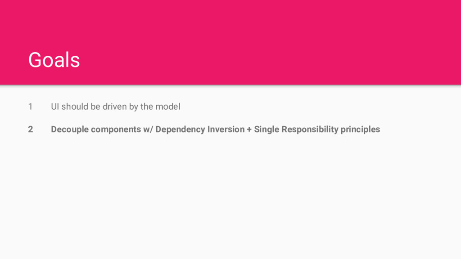Screen dimensions: 461x259
Task: Click the word "Responsibility" in bold text
Action: [x=310, y=129]
